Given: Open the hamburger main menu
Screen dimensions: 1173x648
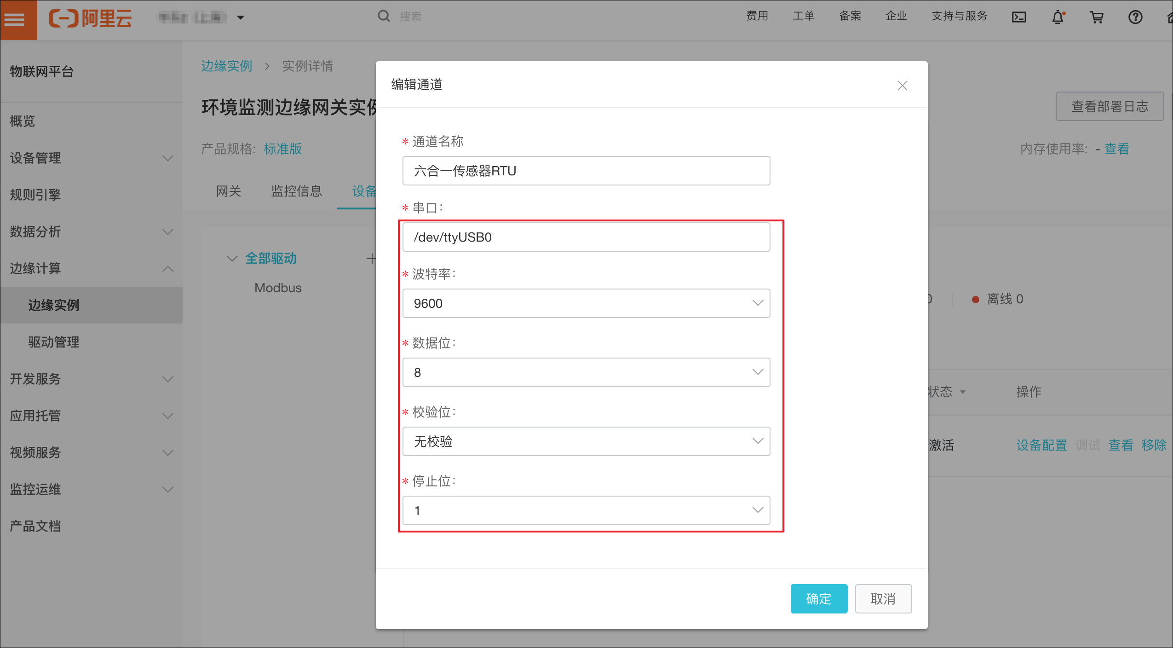Looking at the screenshot, I should tap(14, 19).
